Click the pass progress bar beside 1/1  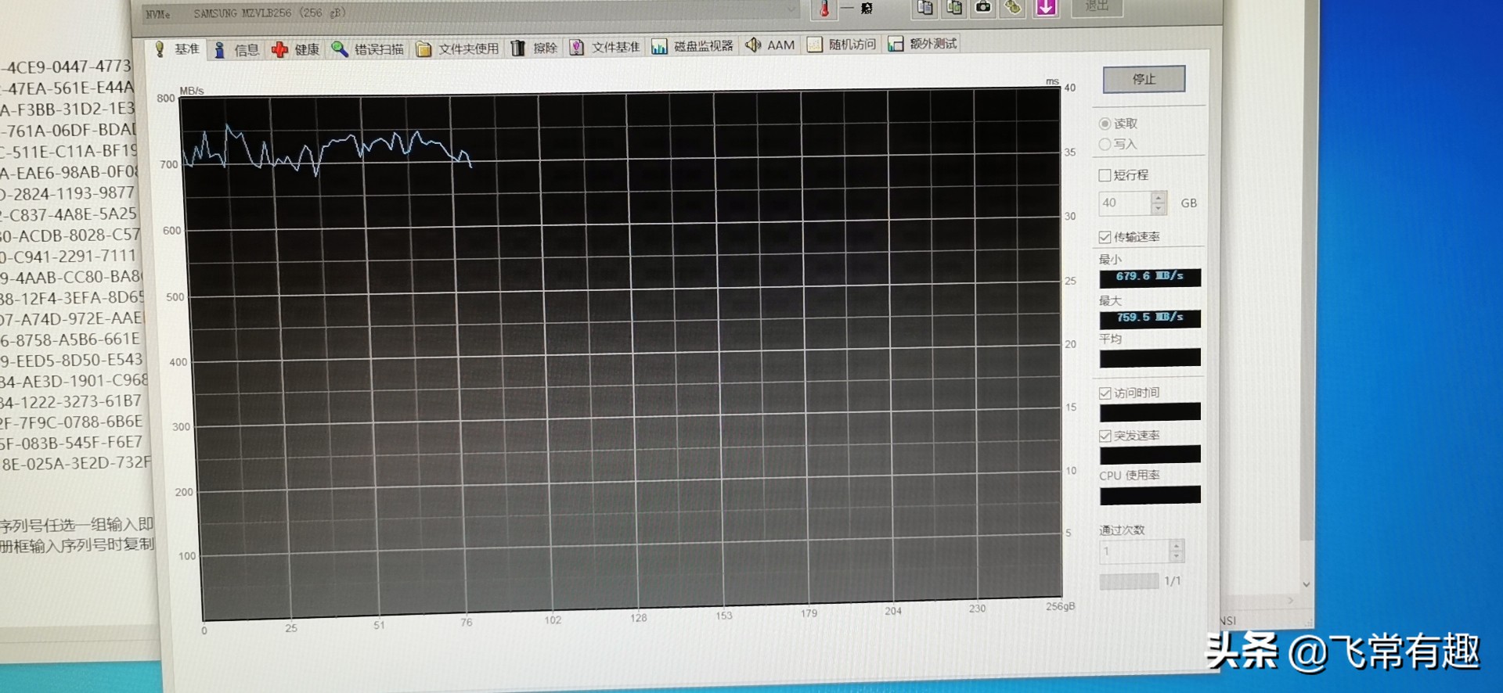pyautogui.click(x=1129, y=581)
